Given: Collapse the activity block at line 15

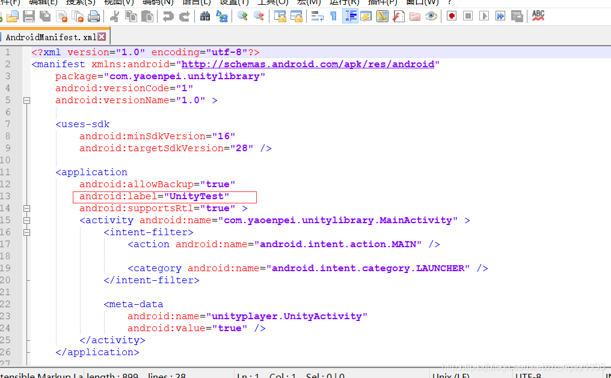Looking at the screenshot, I should click(x=26, y=221).
